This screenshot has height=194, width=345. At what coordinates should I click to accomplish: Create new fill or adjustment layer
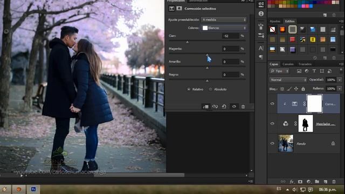click(x=308, y=182)
